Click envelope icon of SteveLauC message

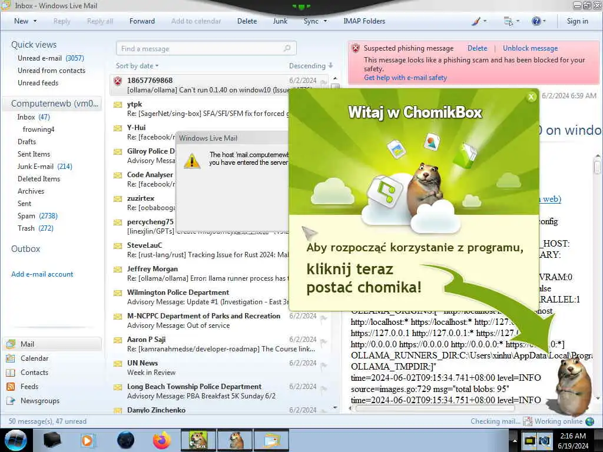click(x=118, y=245)
